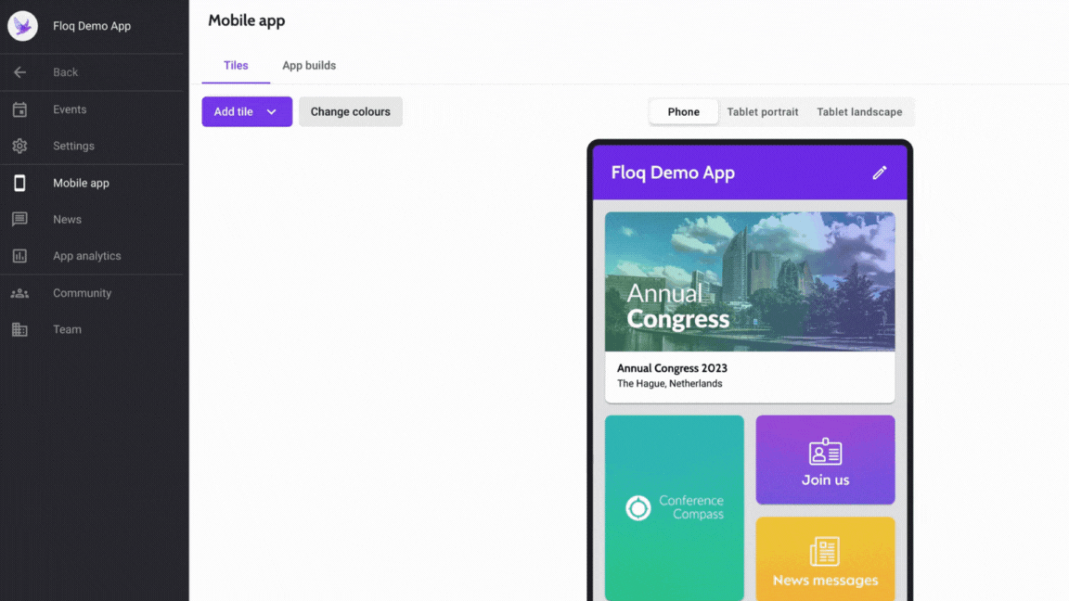Click The Hague, Netherlands location text

click(x=669, y=384)
